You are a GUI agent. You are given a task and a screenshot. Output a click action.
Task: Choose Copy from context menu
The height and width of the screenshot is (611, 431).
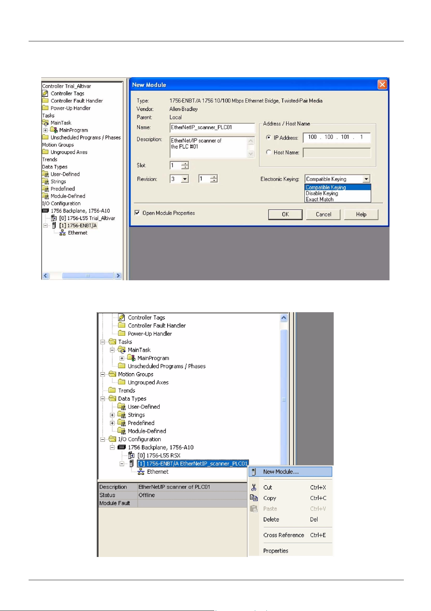pyautogui.click(x=290, y=498)
